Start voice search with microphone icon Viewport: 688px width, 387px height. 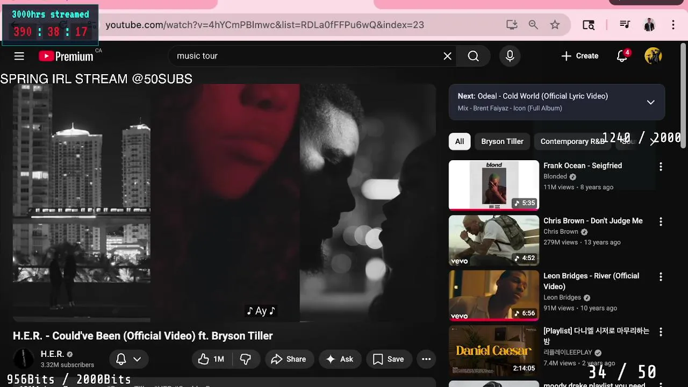point(510,56)
